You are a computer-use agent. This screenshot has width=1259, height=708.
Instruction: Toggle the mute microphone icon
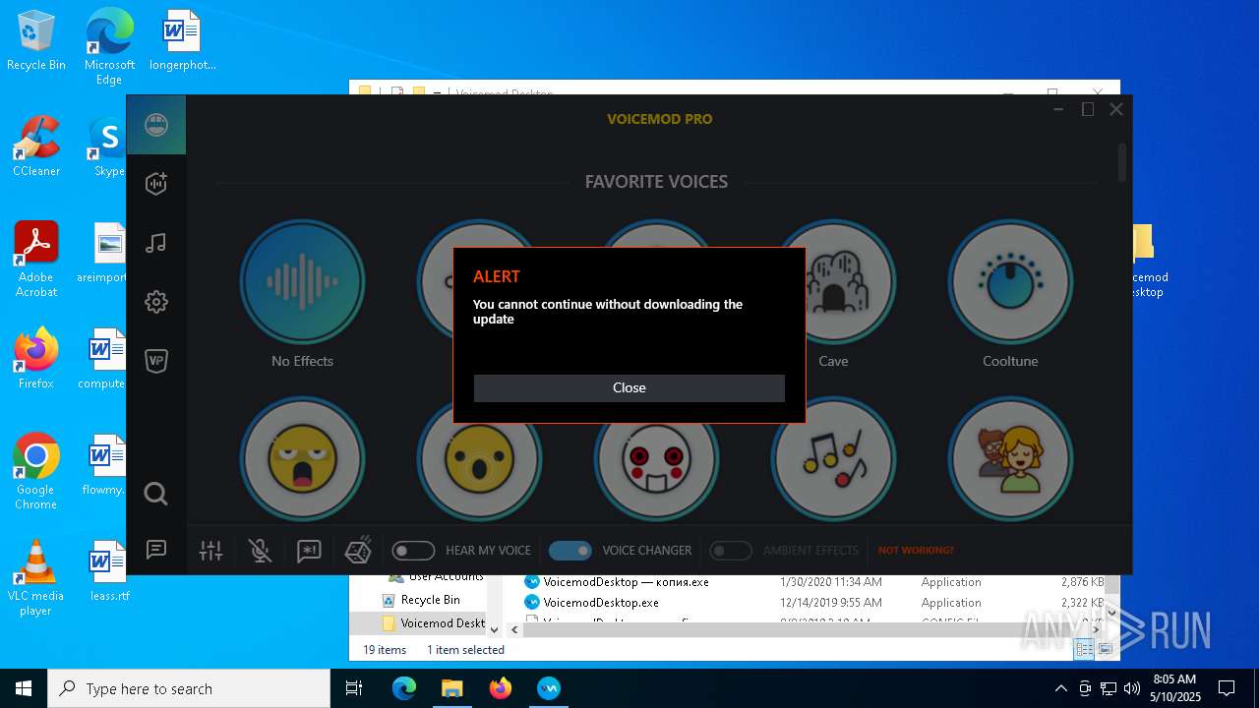point(260,551)
